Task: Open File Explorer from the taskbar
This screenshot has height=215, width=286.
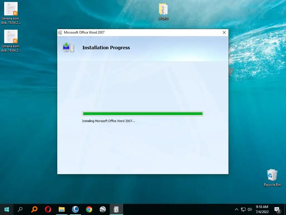Action: [x=62, y=209]
